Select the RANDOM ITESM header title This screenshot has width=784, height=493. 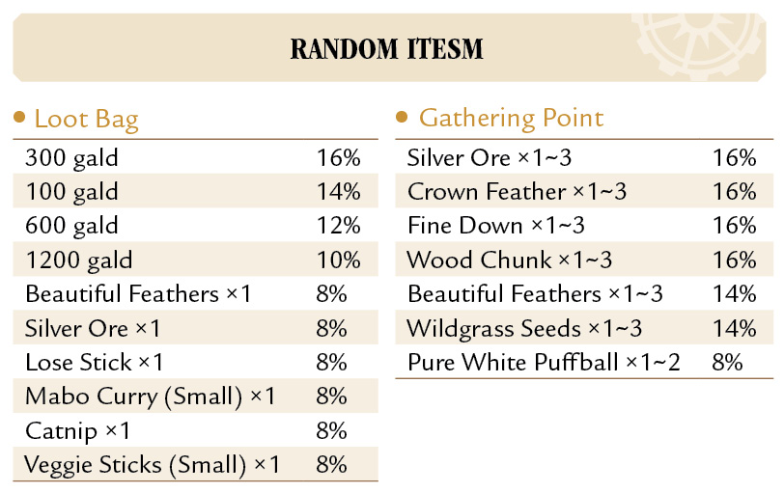[386, 49]
